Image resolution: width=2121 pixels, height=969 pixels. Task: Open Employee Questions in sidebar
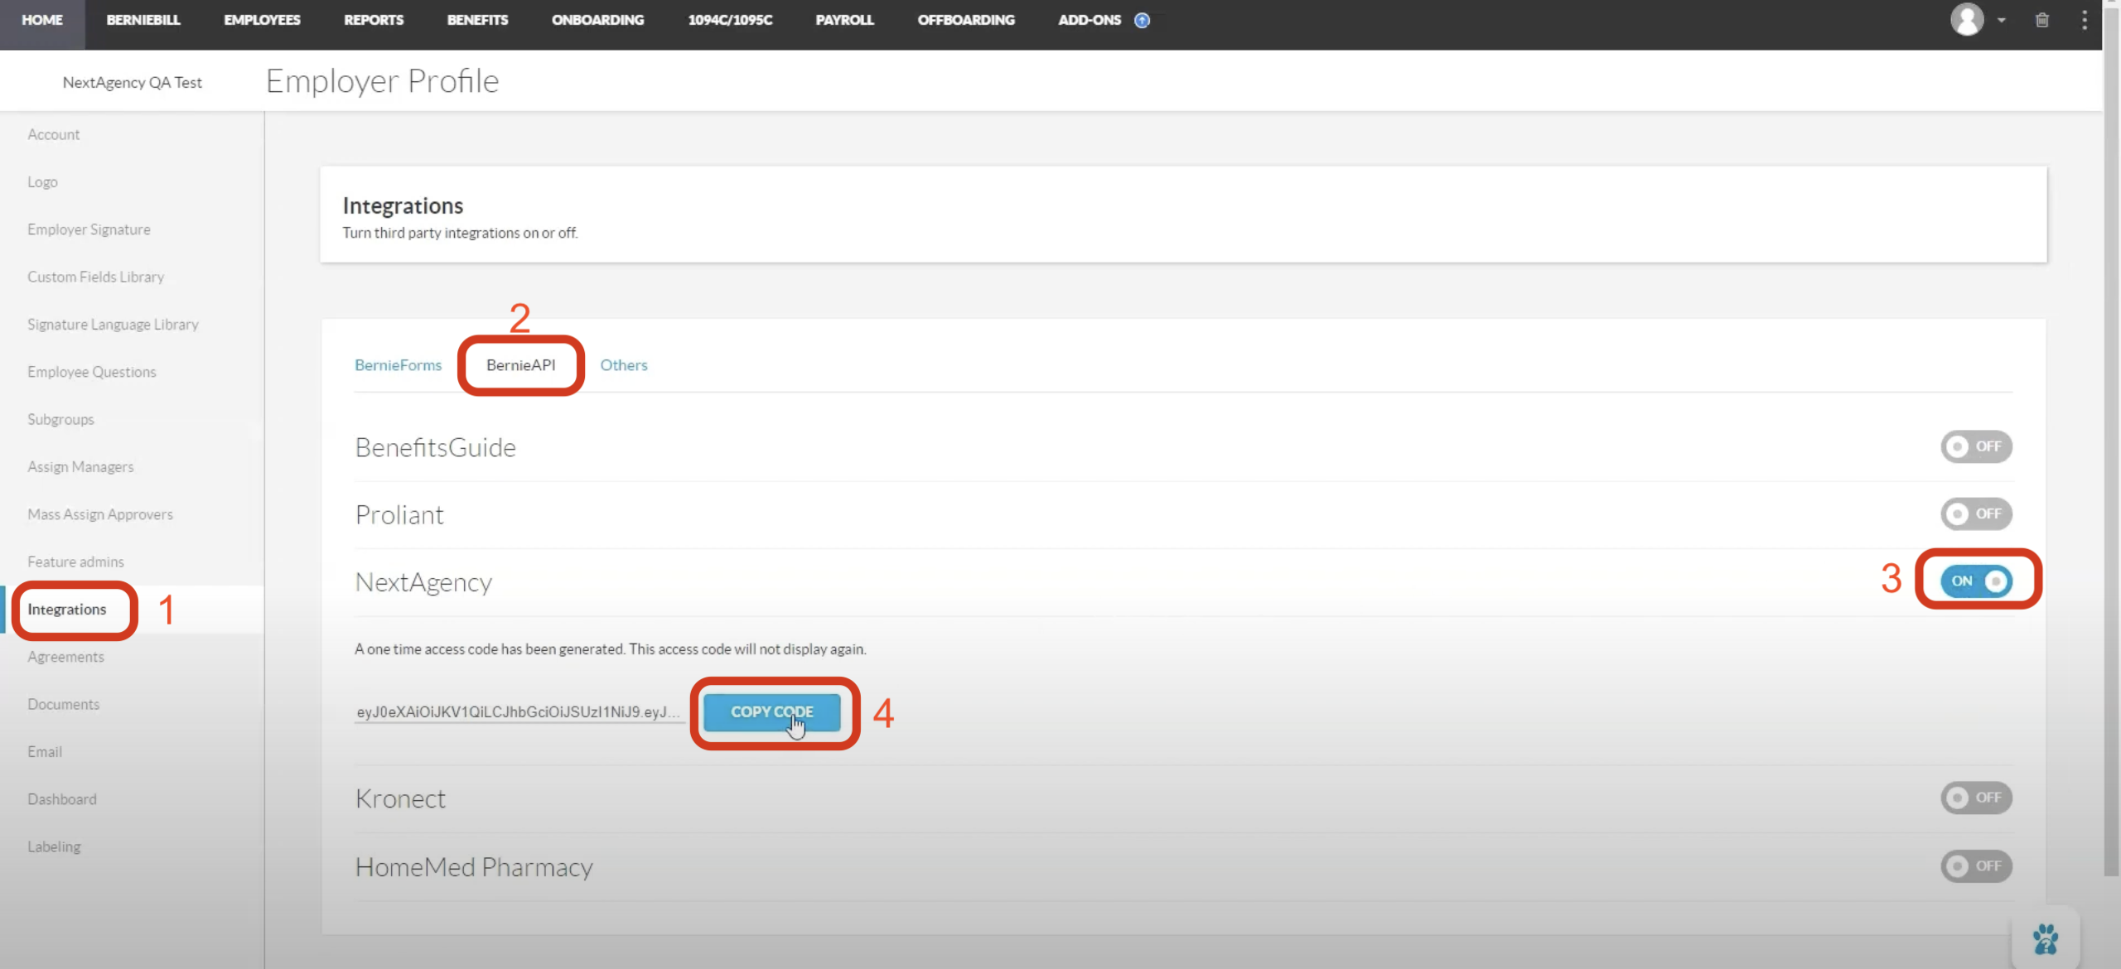pyautogui.click(x=92, y=372)
